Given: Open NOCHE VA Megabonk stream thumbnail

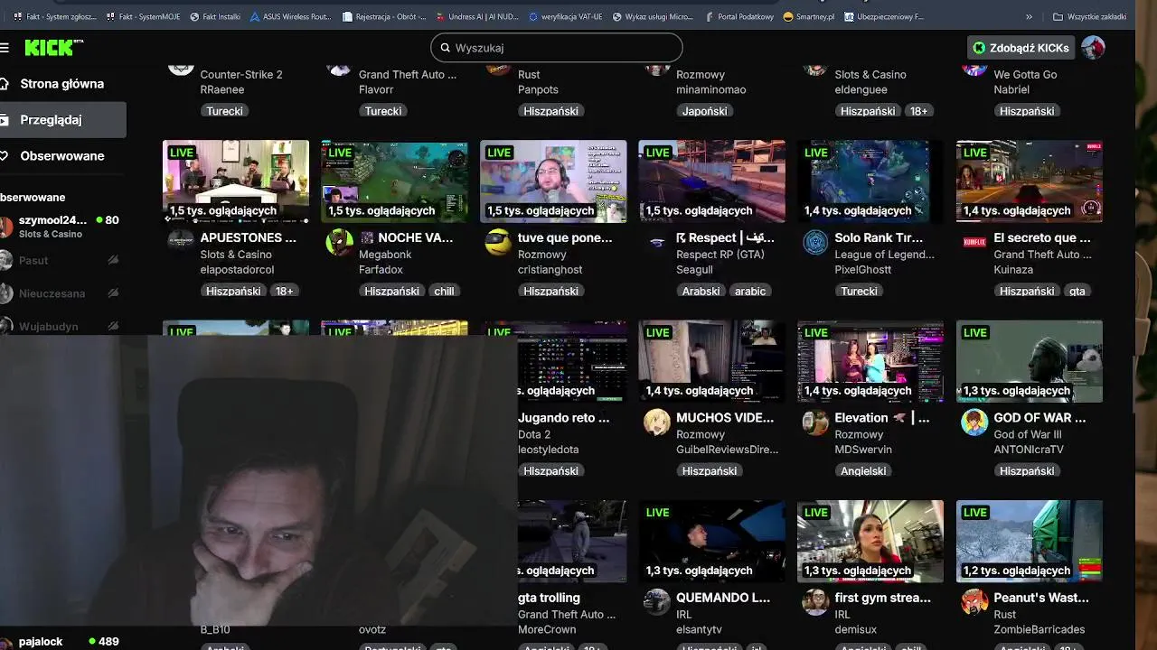Looking at the screenshot, I should [x=395, y=181].
